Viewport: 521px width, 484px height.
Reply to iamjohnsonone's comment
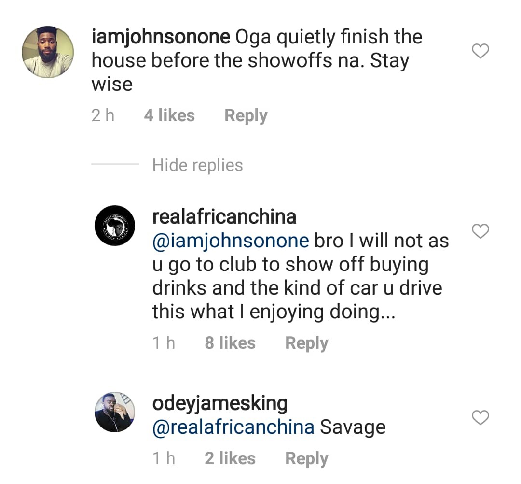tap(246, 116)
